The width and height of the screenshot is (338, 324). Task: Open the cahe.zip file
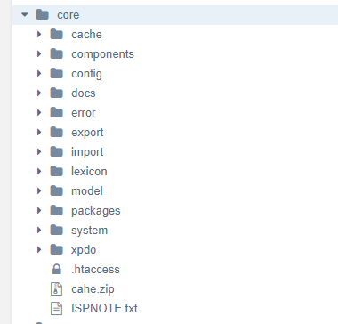(93, 289)
